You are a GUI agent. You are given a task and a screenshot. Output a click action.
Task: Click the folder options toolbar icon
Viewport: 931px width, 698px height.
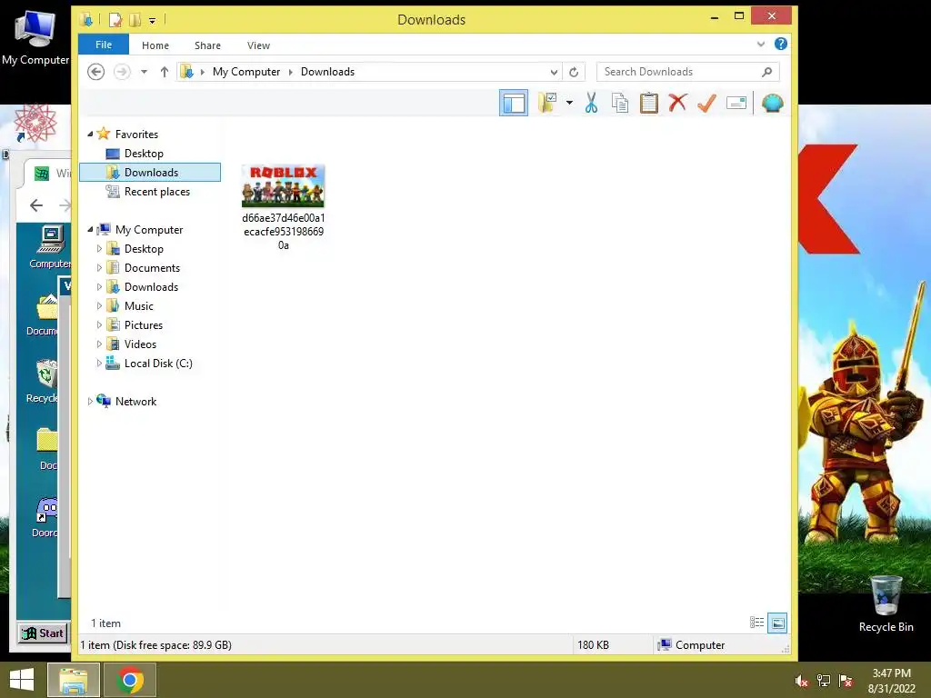tap(547, 103)
